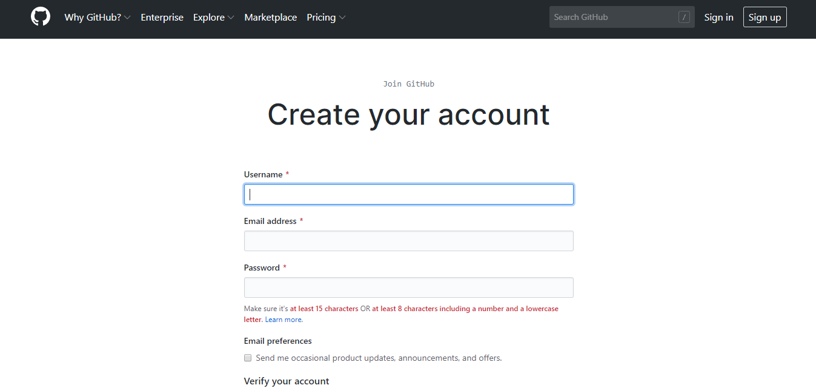Click the Email preferences label

coord(278,341)
